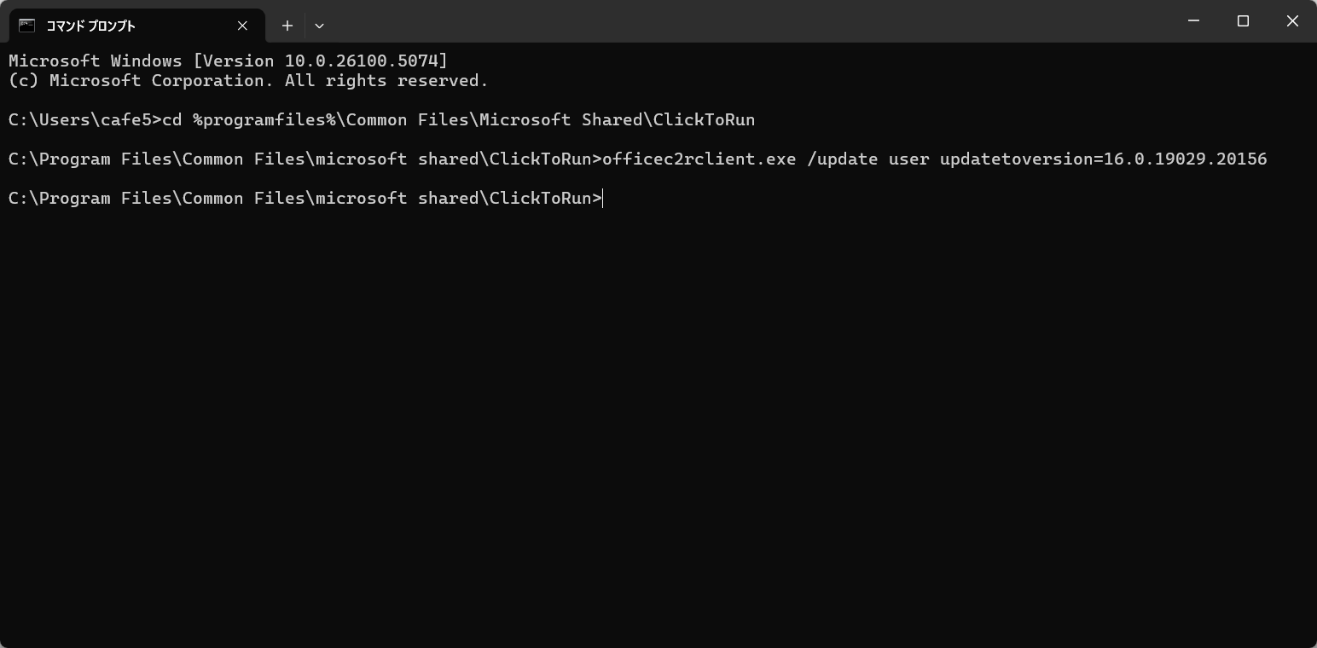The image size is (1317, 648).
Task: Click the Microsoft Corporation copyright line
Action: (248, 81)
